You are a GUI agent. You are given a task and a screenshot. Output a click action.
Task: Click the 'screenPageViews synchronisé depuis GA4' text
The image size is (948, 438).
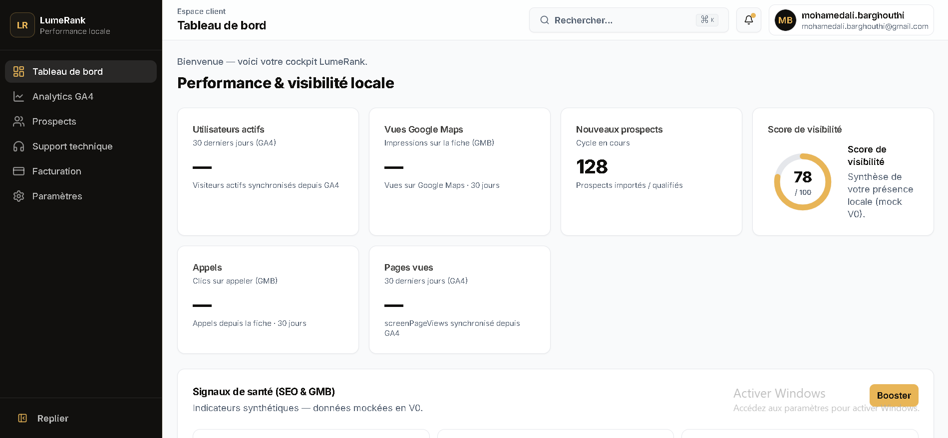(452, 328)
